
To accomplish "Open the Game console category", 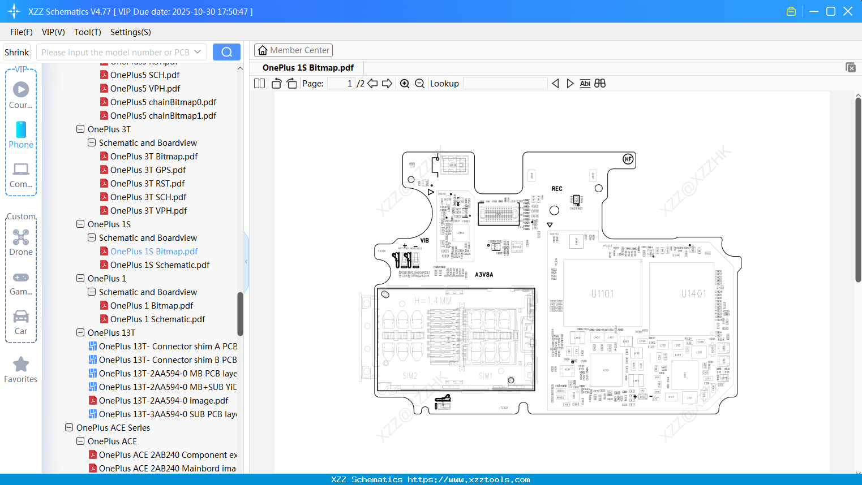I will [x=21, y=283].
